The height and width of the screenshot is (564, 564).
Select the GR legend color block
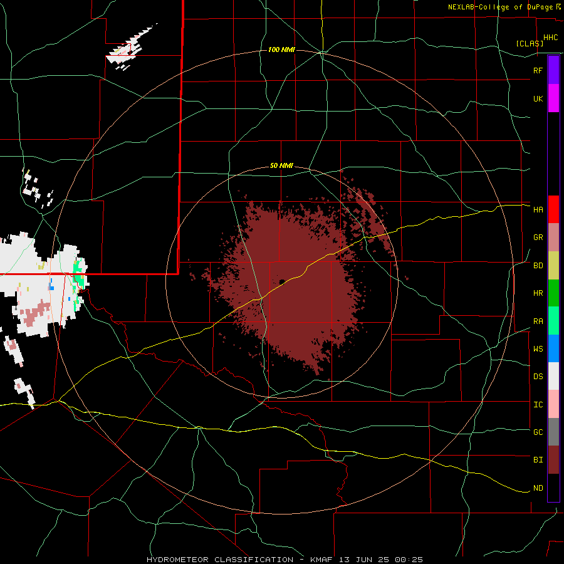[x=553, y=238]
